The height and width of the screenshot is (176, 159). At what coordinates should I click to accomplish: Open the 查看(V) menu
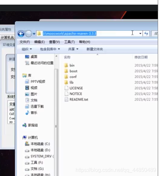point(54,42)
